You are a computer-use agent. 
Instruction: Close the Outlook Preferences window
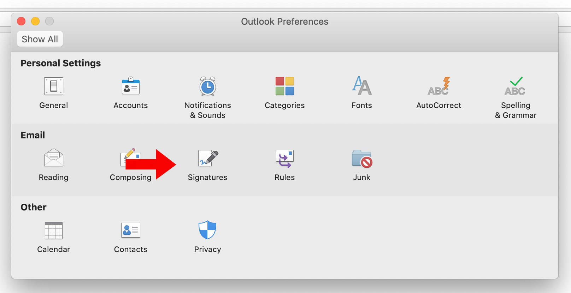21,21
